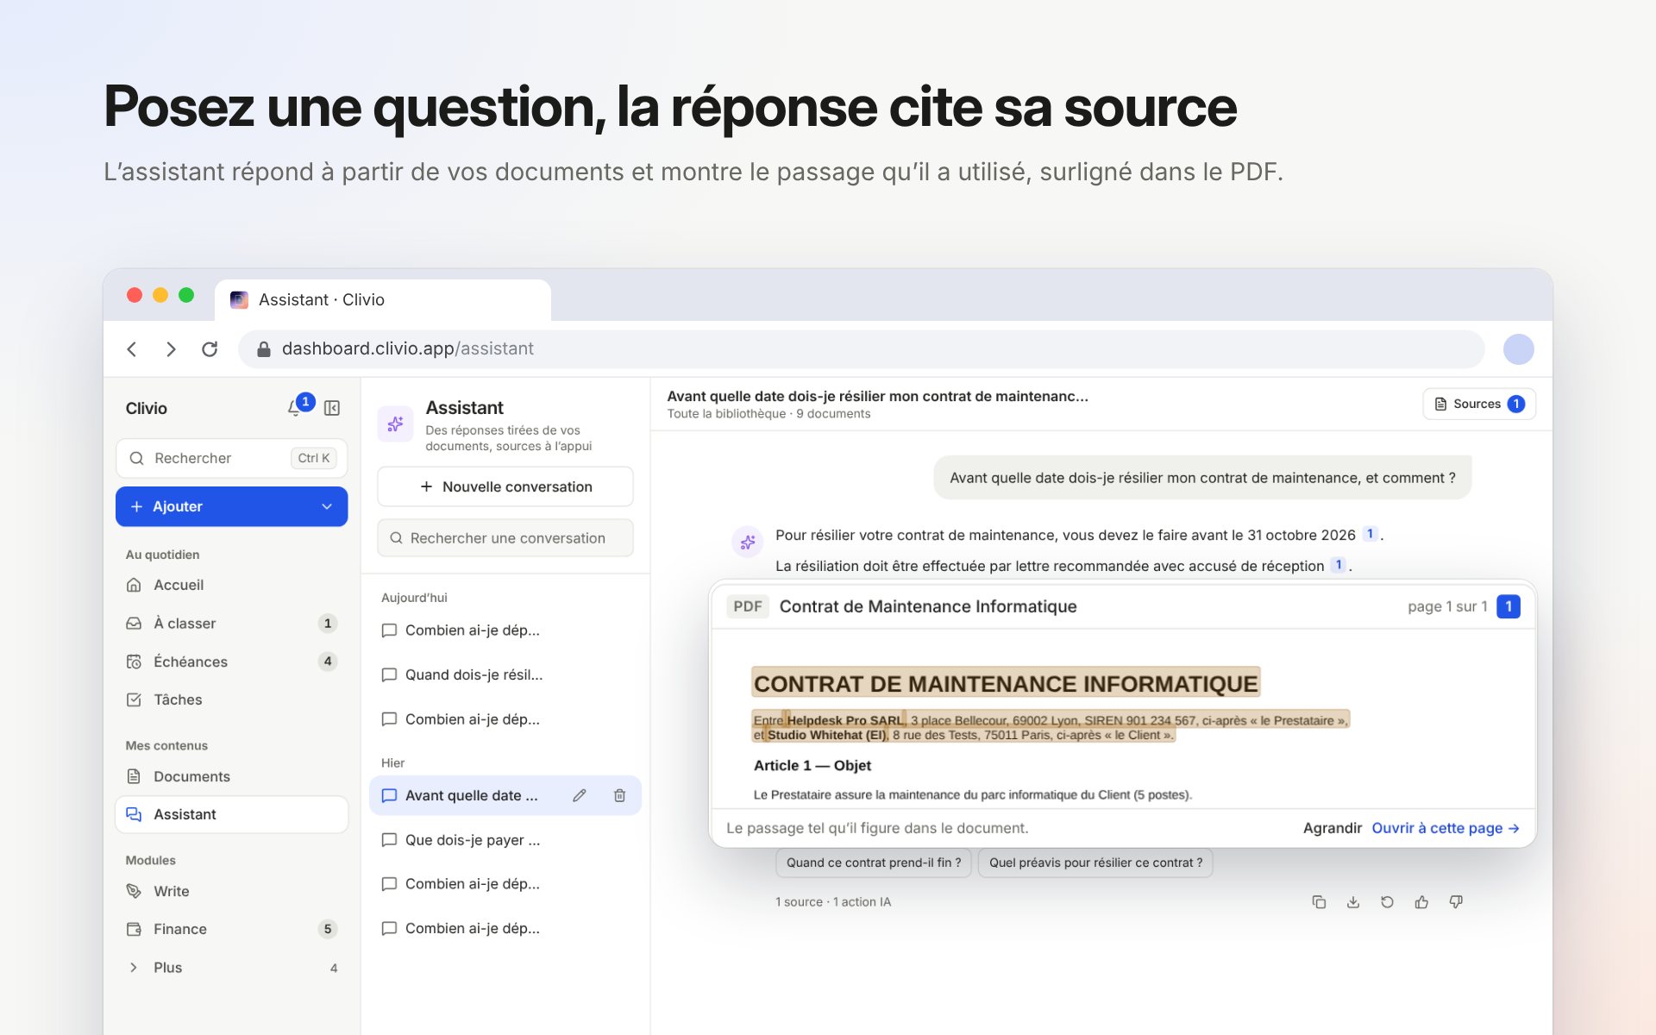Click the user profile avatar
The image size is (1656, 1035).
(1518, 349)
